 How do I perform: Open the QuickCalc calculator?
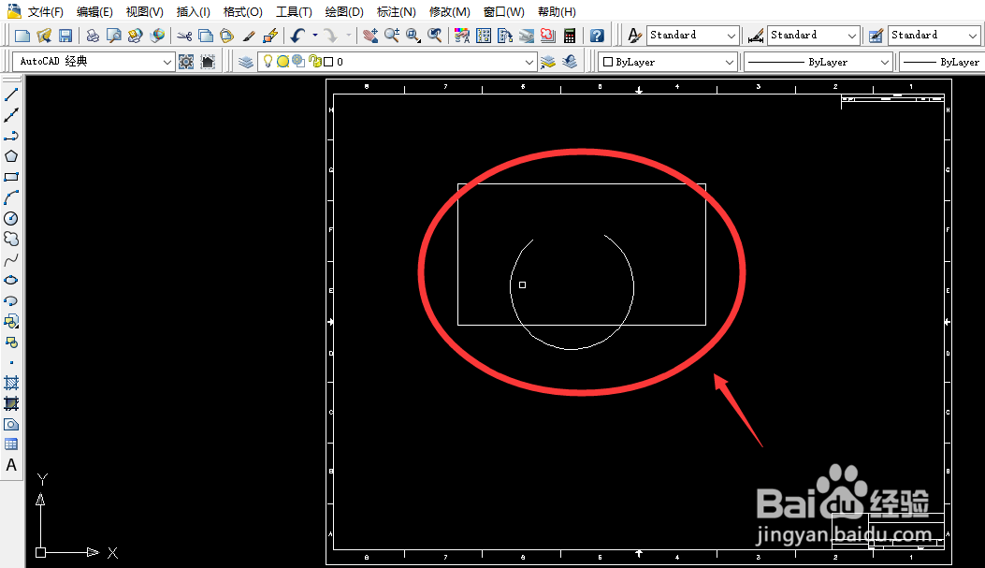(569, 36)
